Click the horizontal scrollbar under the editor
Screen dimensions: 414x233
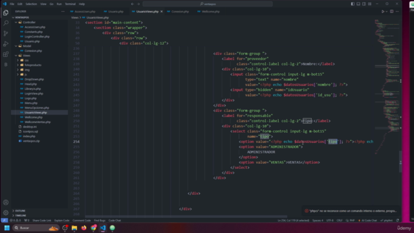[x=186, y=217]
